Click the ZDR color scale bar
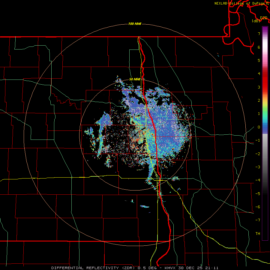The height and width of the screenshot is (270, 270). (x=265, y=133)
